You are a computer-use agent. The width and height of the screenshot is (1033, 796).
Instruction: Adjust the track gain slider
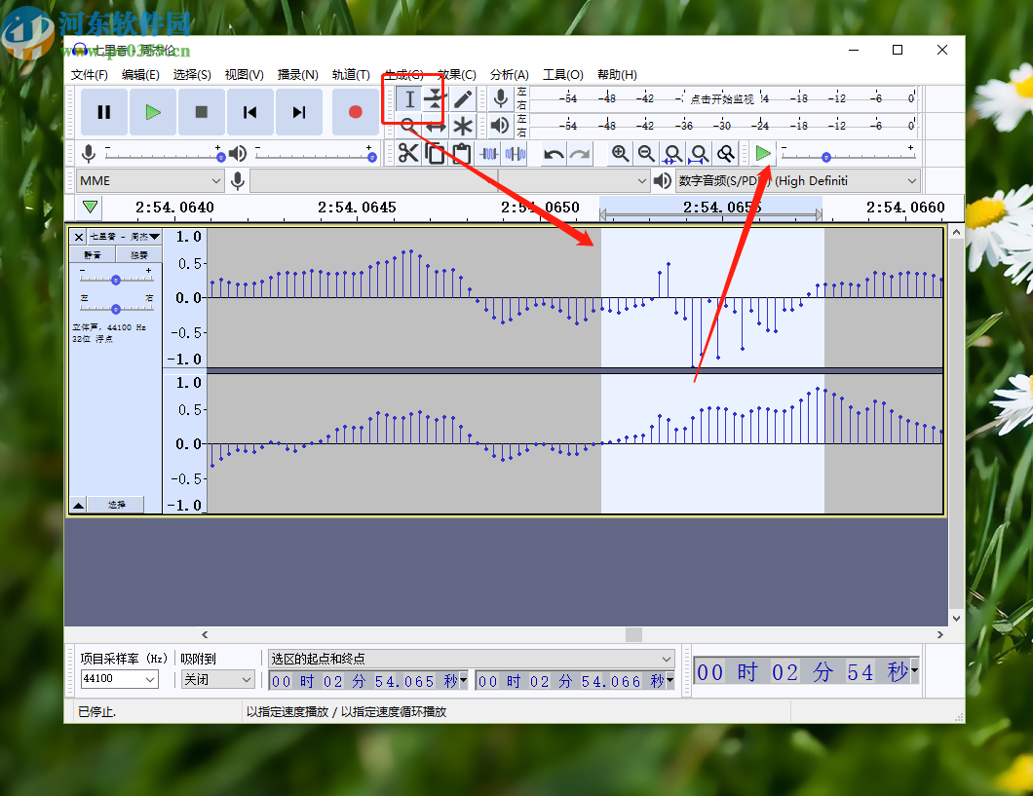(116, 280)
